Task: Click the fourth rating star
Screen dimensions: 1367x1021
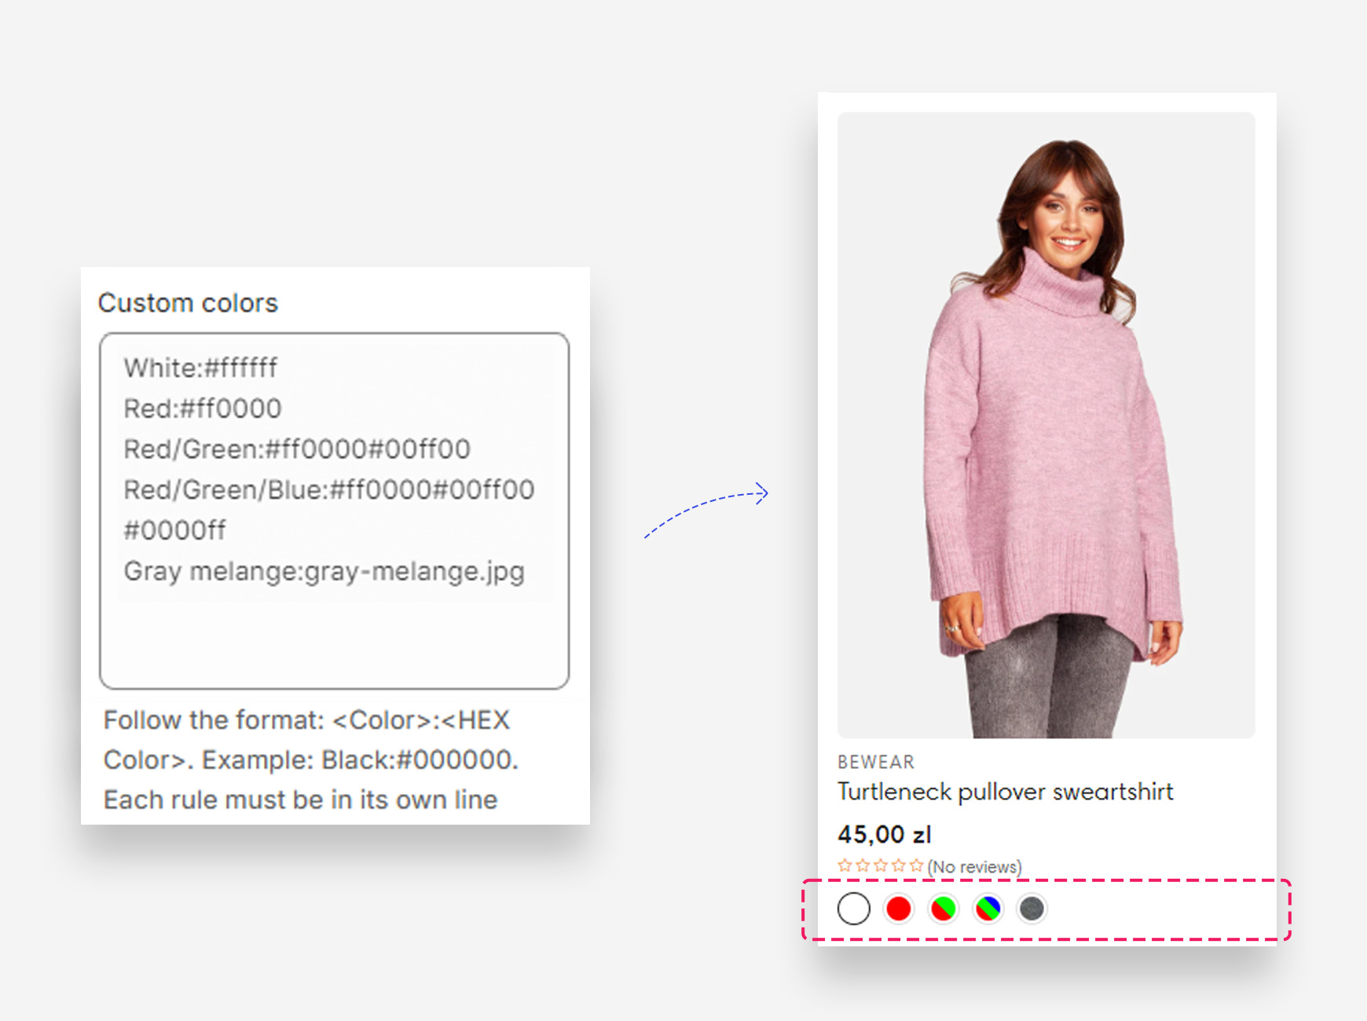Action: tap(899, 865)
